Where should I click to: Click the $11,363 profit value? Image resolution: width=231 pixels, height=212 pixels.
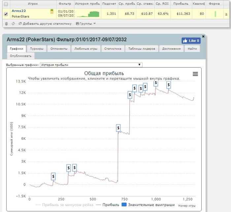[x=183, y=14]
